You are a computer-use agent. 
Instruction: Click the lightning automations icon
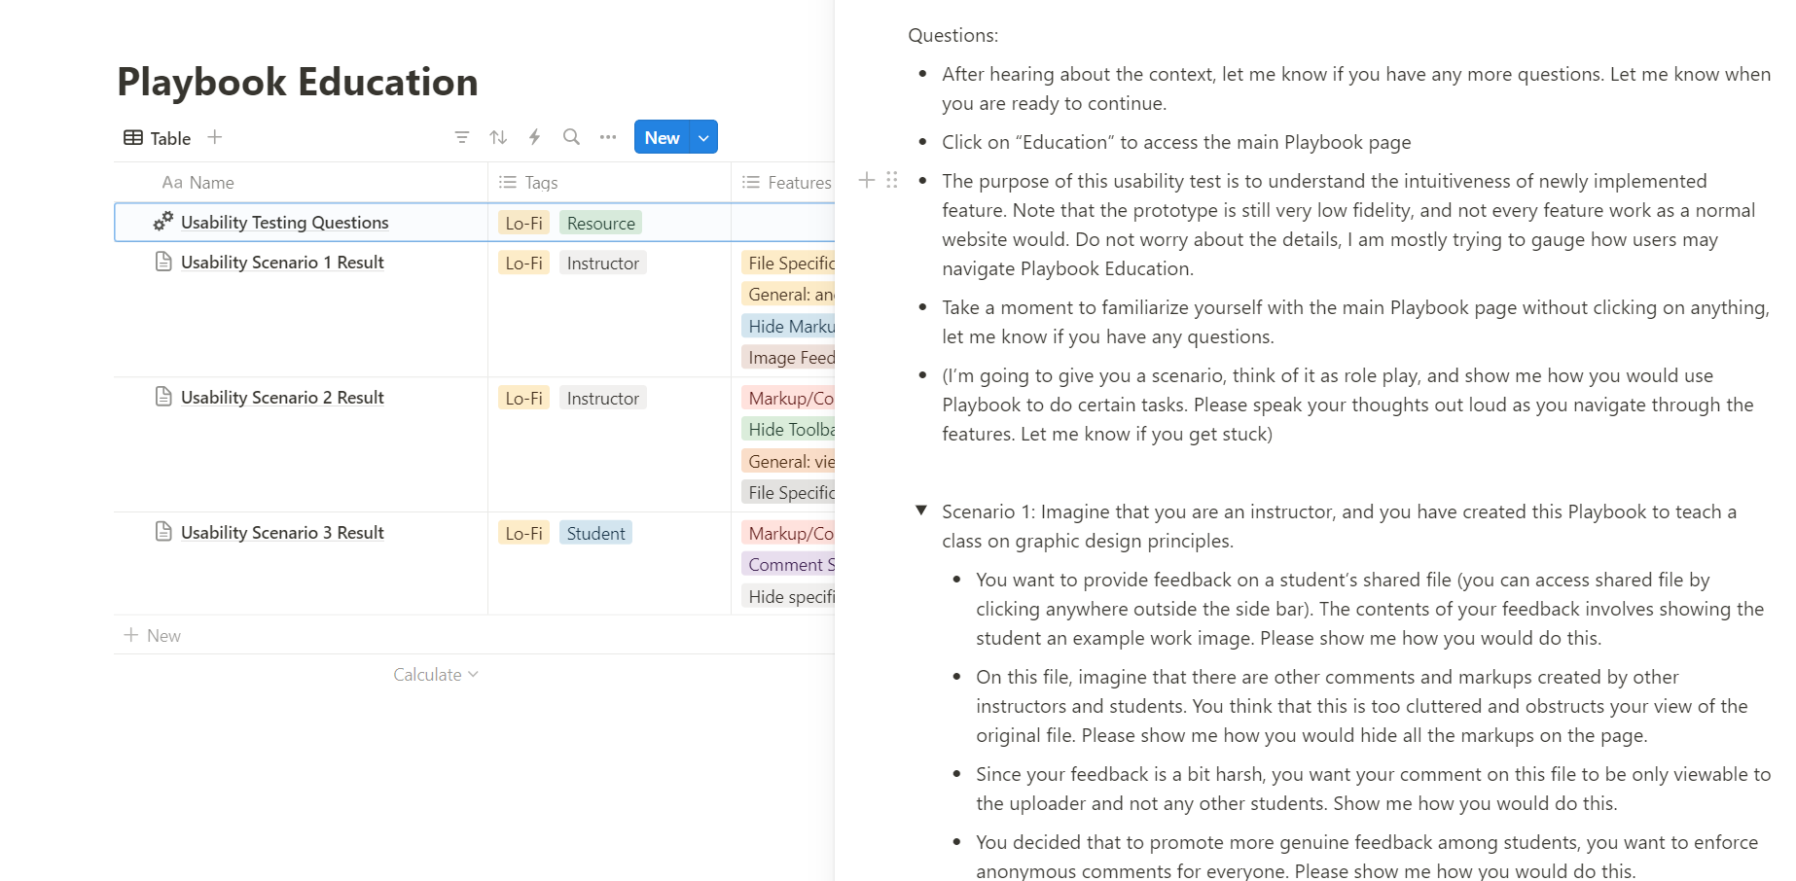pos(534,137)
